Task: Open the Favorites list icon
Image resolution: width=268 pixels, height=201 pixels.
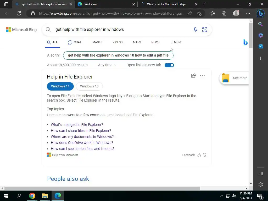Action: 213,13
